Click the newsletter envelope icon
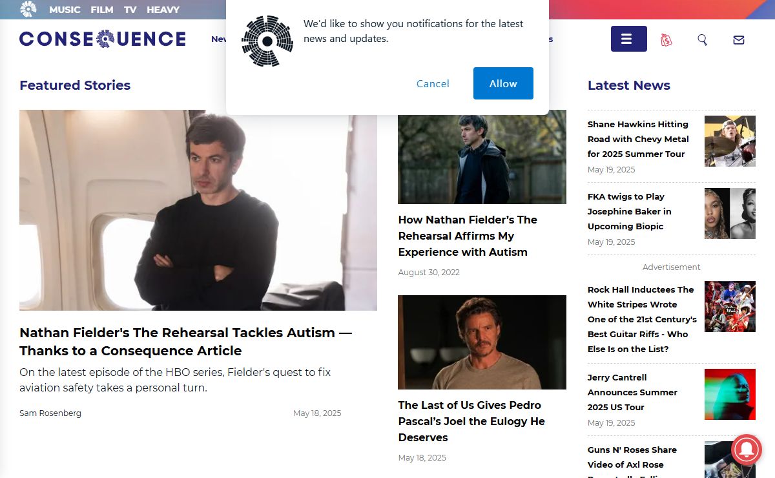This screenshot has height=478, width=775. pos(739,40)
